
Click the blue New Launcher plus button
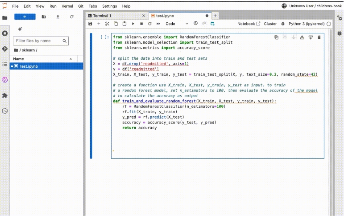tap(25, 16)
